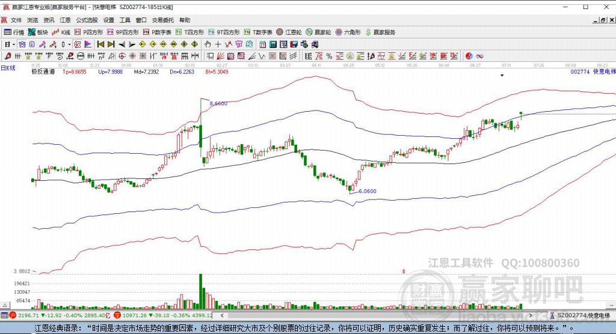Open the 帮助 menu
Image resolution: width=616 pixels, height=334 pixels.
coord(185,20)
